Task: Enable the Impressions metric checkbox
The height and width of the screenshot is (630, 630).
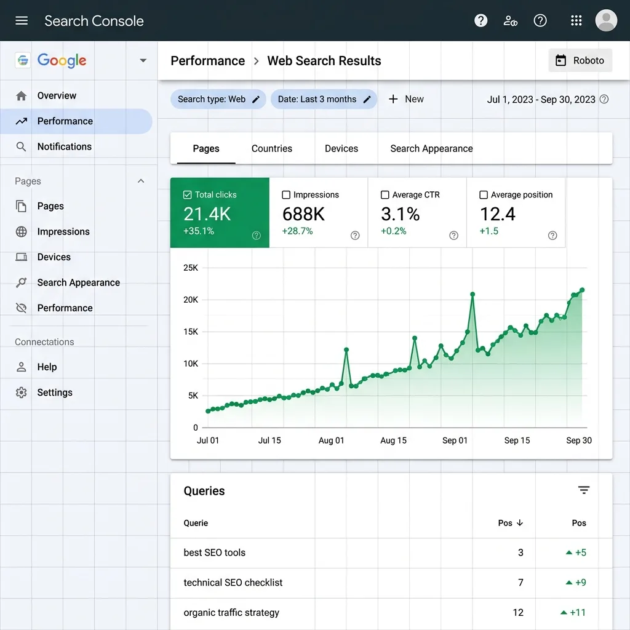Action: pyautogui.click(x=286, y=195)
